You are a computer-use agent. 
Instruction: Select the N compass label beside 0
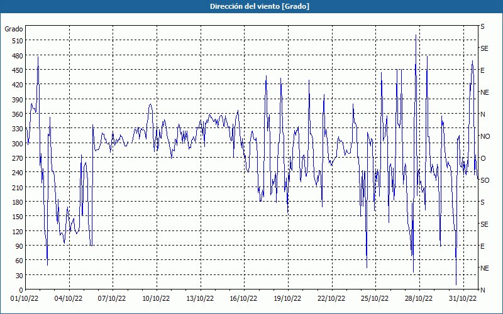point(483,290)
